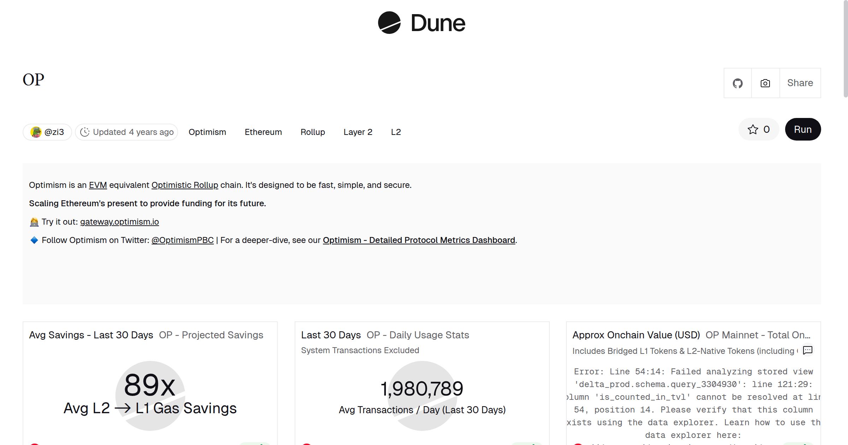Open the GitHub icon button
Viewport: 848px width, 445px height.
[737, 83]
